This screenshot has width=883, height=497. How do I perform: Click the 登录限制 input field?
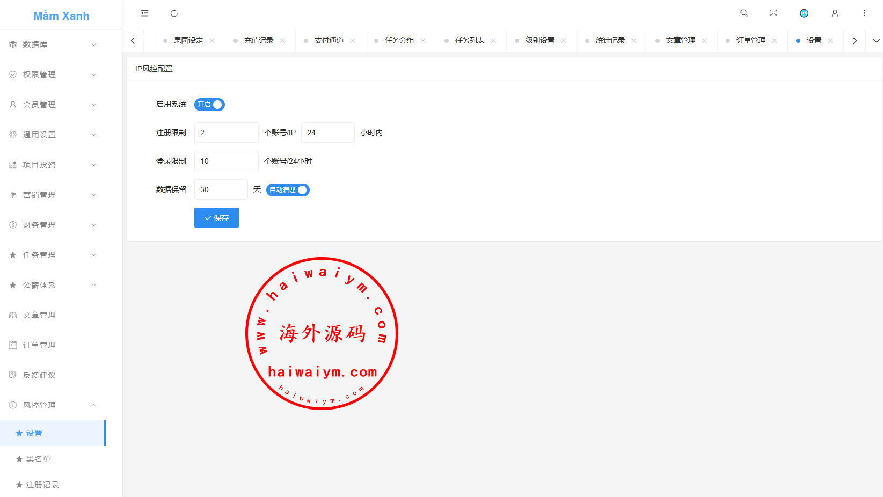pyautogui.click(x=227, y=161)
